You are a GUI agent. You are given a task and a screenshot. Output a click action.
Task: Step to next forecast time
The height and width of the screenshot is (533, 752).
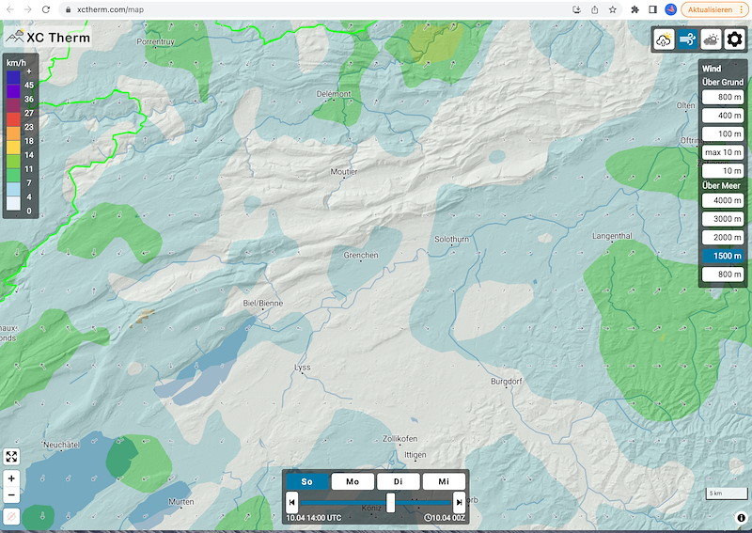pos(459,504)
